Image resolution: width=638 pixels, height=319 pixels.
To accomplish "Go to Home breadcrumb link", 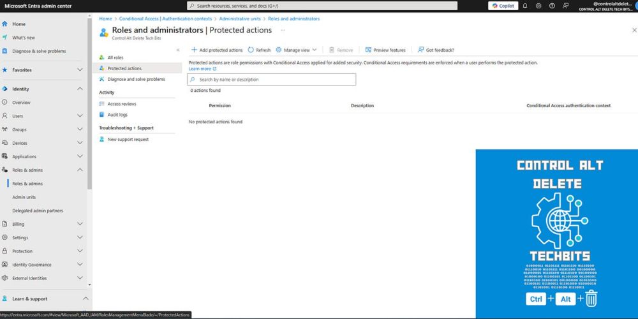I will coord(105,19).
